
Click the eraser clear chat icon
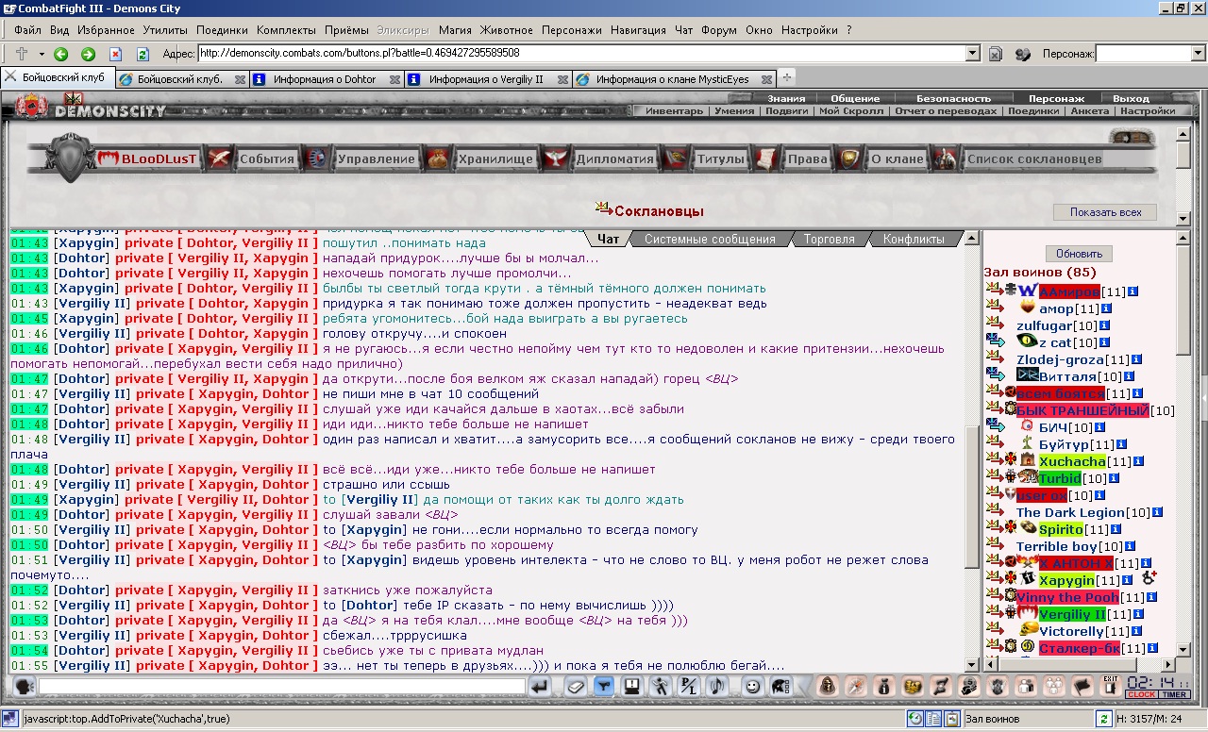point(576,687)
